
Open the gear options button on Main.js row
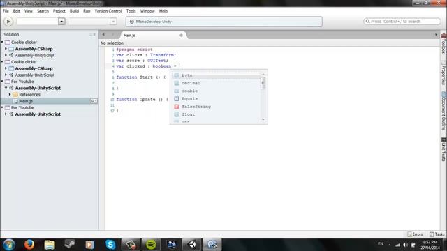pyautogui.click(x=94, y=101)
